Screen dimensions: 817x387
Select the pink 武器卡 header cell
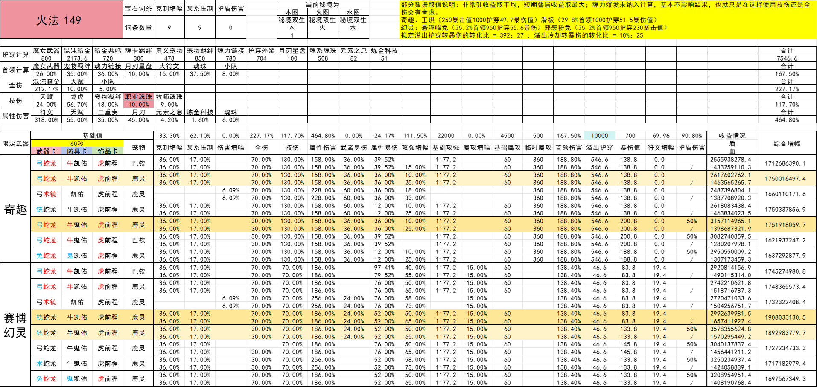tap(46, 151)
